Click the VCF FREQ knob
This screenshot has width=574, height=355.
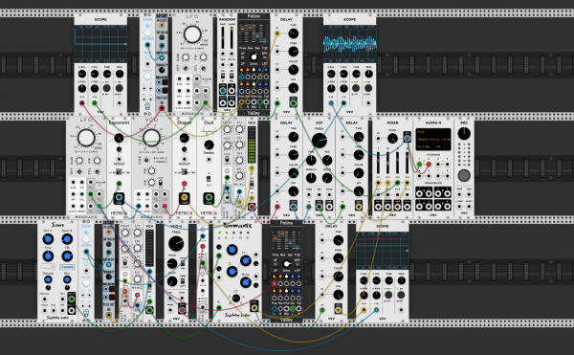pos(319,140)
